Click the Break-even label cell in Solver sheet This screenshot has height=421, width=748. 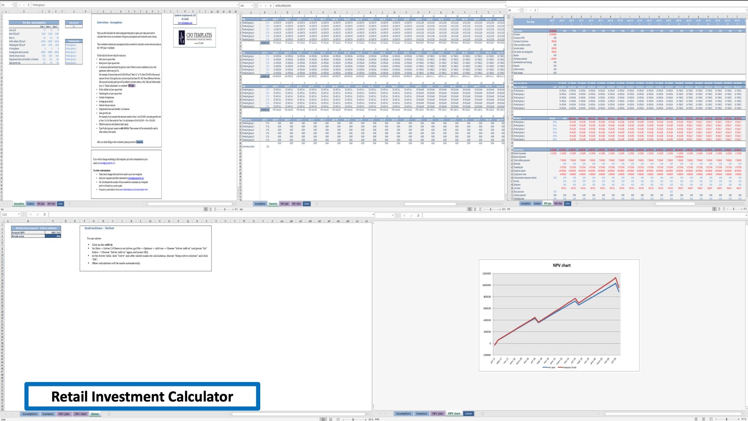pyautogui.click(x=27, y=236)
